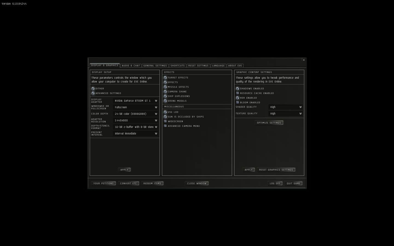Toggle the Dither checkbox
This screenshot has height=246, width=394.
(93, 89)
